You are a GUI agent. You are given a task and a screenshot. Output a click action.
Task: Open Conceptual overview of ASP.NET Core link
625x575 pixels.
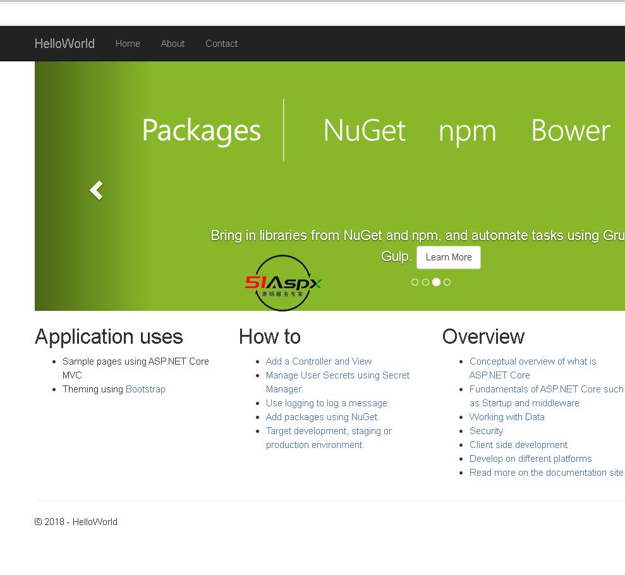point(533,368)
